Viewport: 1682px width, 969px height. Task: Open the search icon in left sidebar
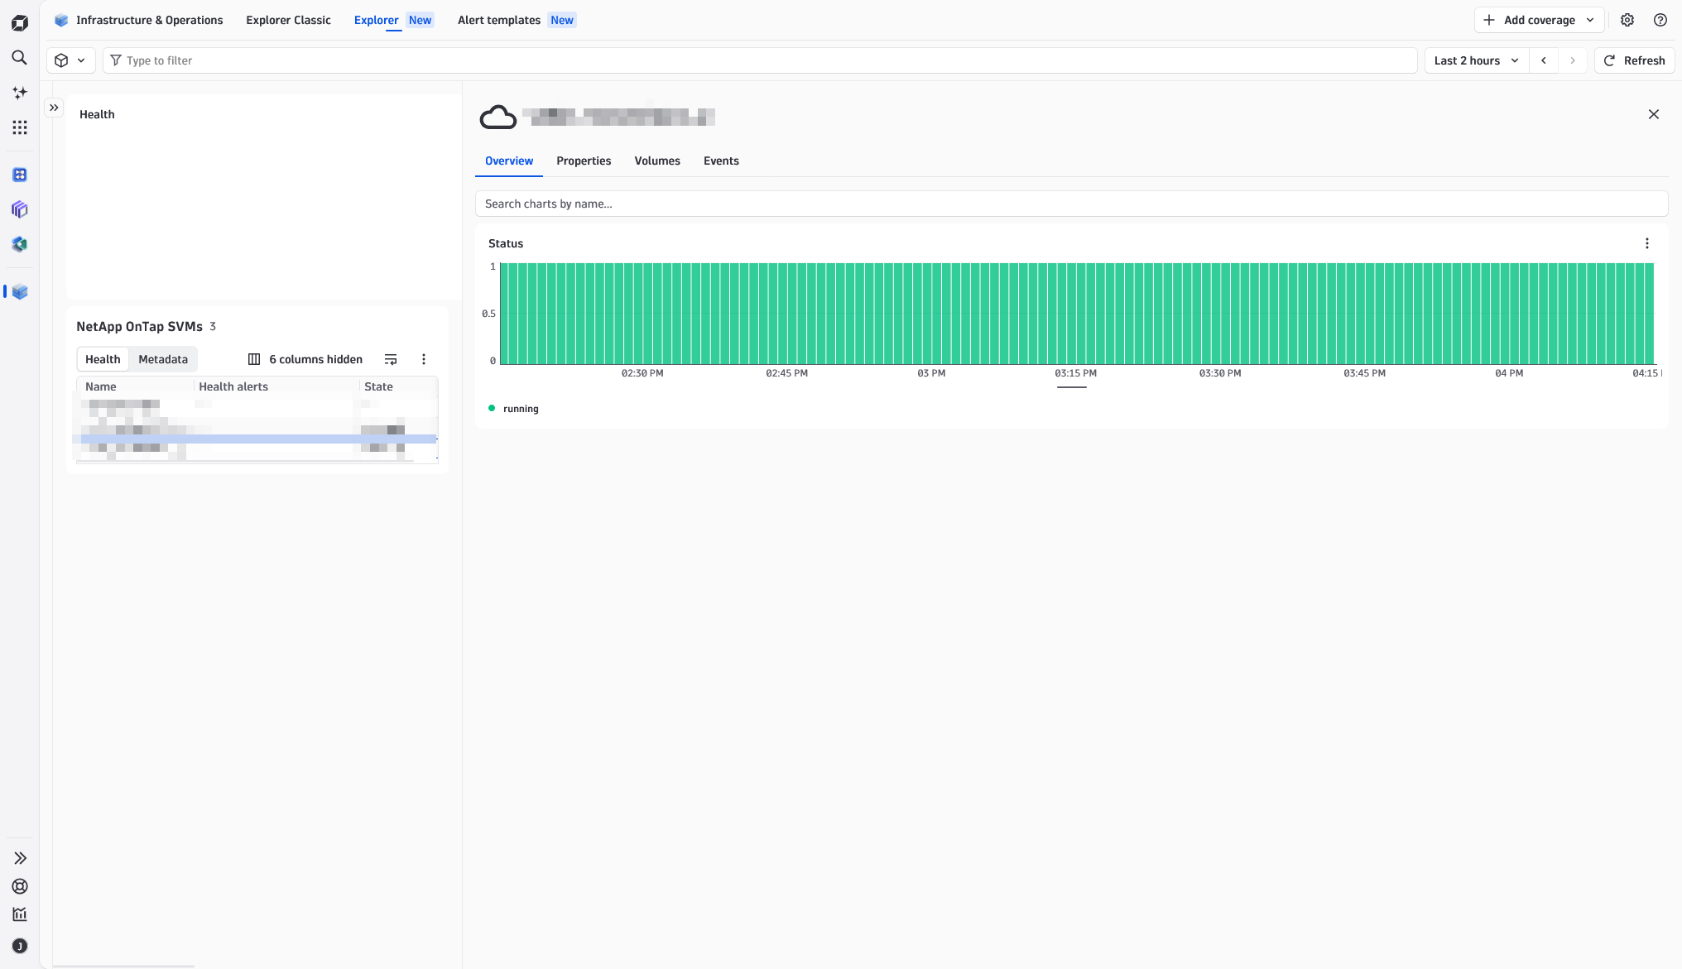(20, 58)
